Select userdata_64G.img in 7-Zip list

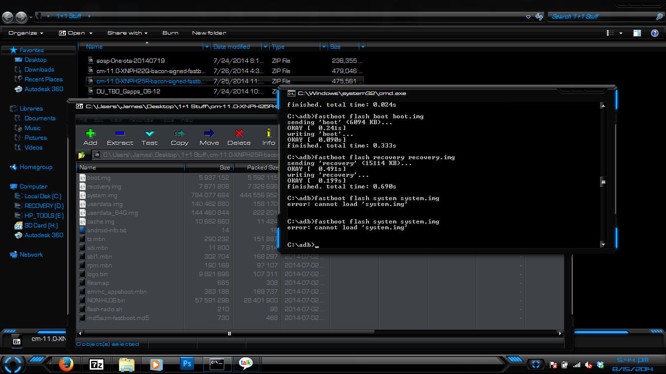[112, 213]
